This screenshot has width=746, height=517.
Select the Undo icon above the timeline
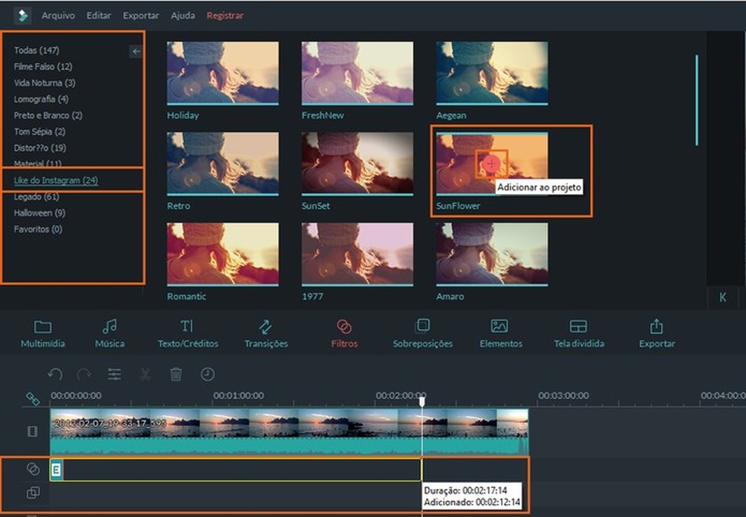click(54, 372)
